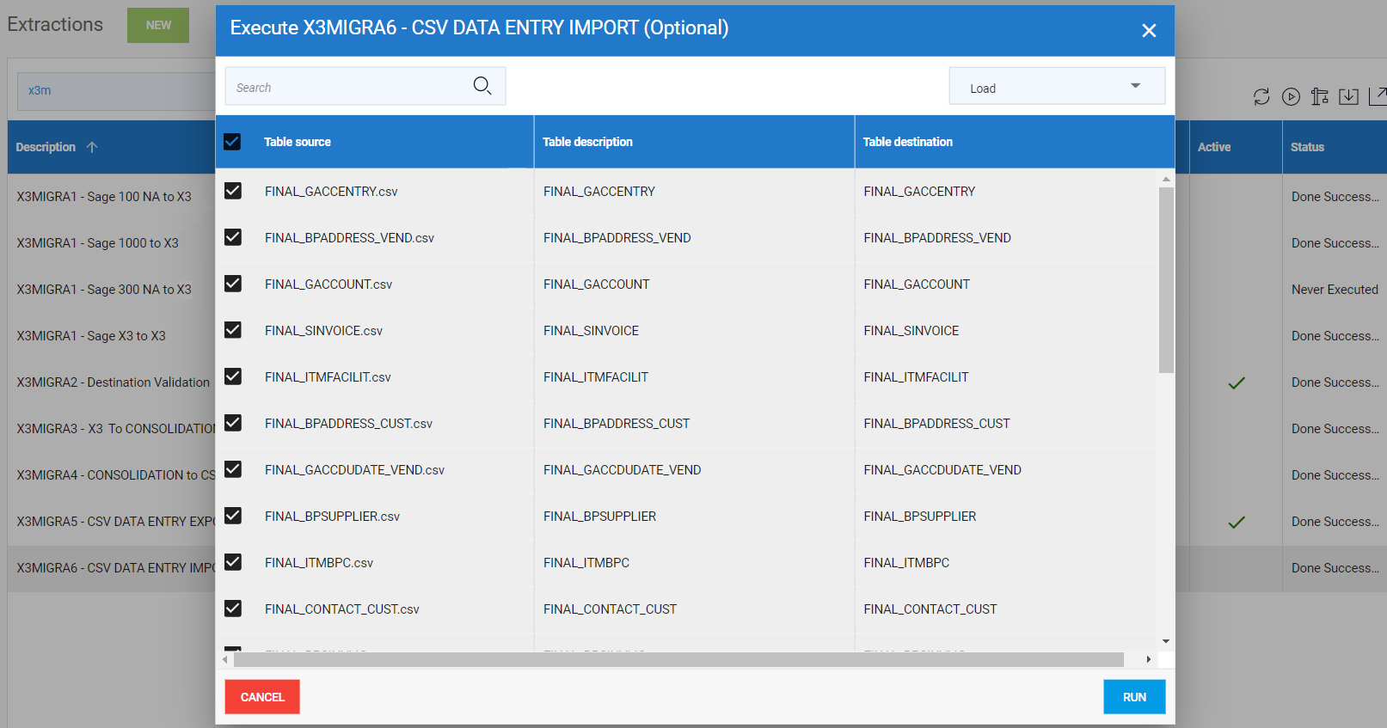Open the Load dropdown
This screenshot has width=1387, height=728.
tap(1057, 87)
